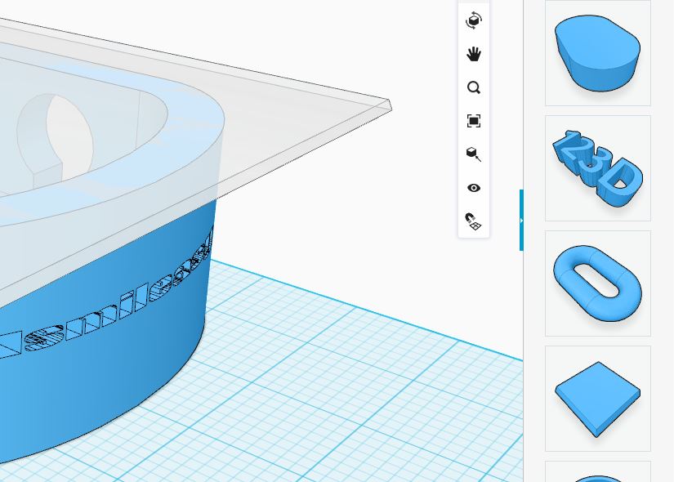Pick the flat diamond tile shape
674x482 pixels.
(x=598, y=399)
